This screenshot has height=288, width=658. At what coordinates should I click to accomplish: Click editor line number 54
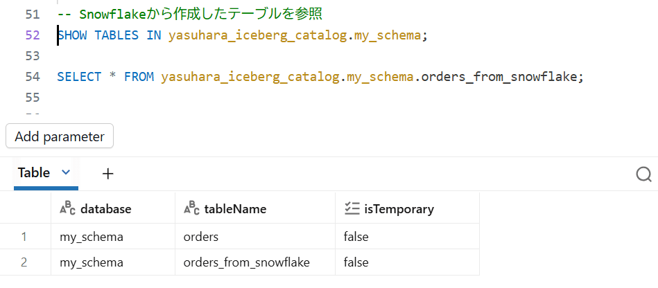(33, 76)
